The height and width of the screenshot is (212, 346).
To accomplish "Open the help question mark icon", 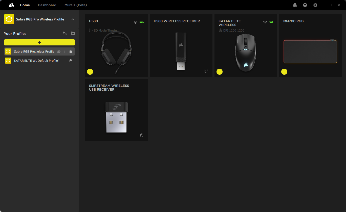I will pos(305,5).
